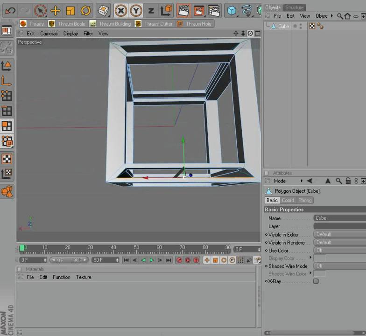The width and height of the screenshot is (366, 336).
Task: Enable the Use Polygon tool mode
Action: (x=7, y=126)
